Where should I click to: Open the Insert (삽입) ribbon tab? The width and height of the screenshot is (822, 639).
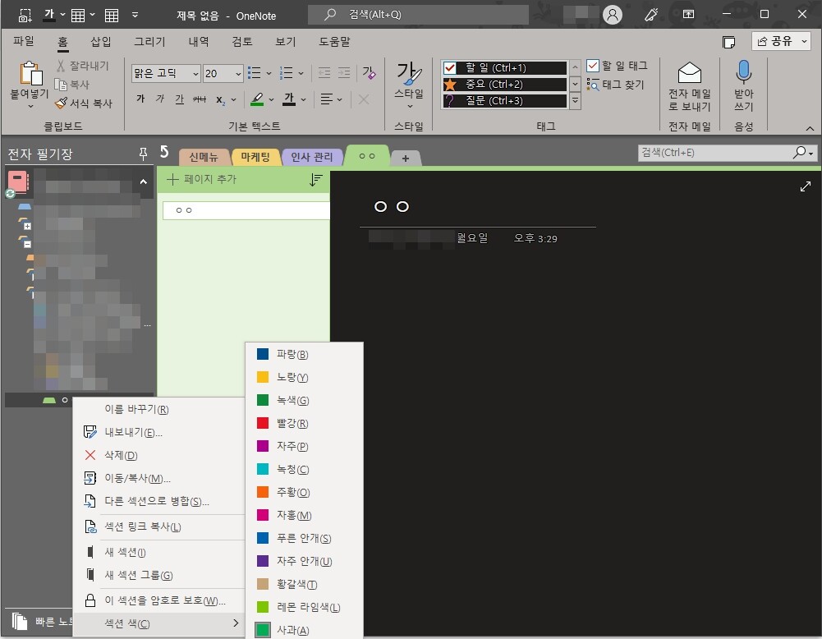101,41
